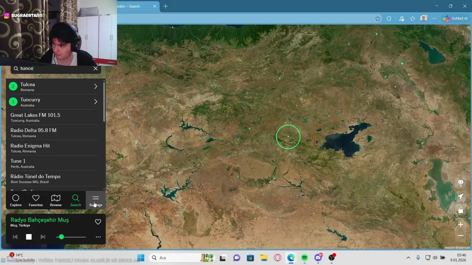Viewport: 472px width, 265px height.
Task: Open the Settings tab
Action: tap(96, 201)
